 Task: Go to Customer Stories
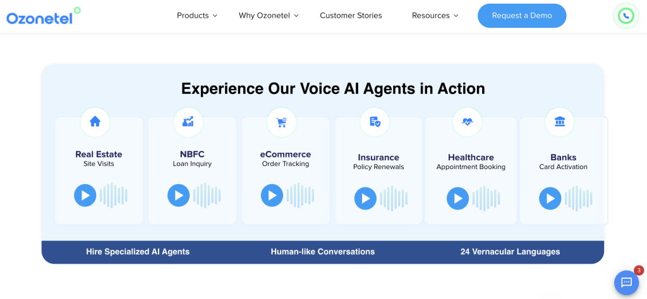tap(351, 16)
